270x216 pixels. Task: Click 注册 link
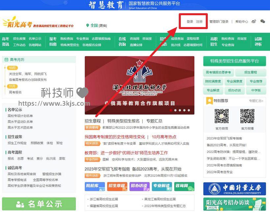pyautogui.click(x=199, y=21)
